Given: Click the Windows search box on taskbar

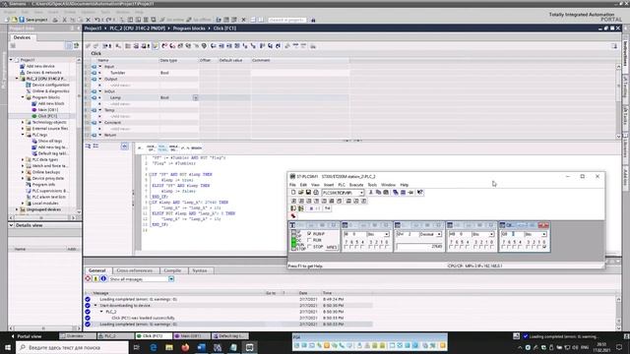Looking at the screenshot, I should [72, 347].
